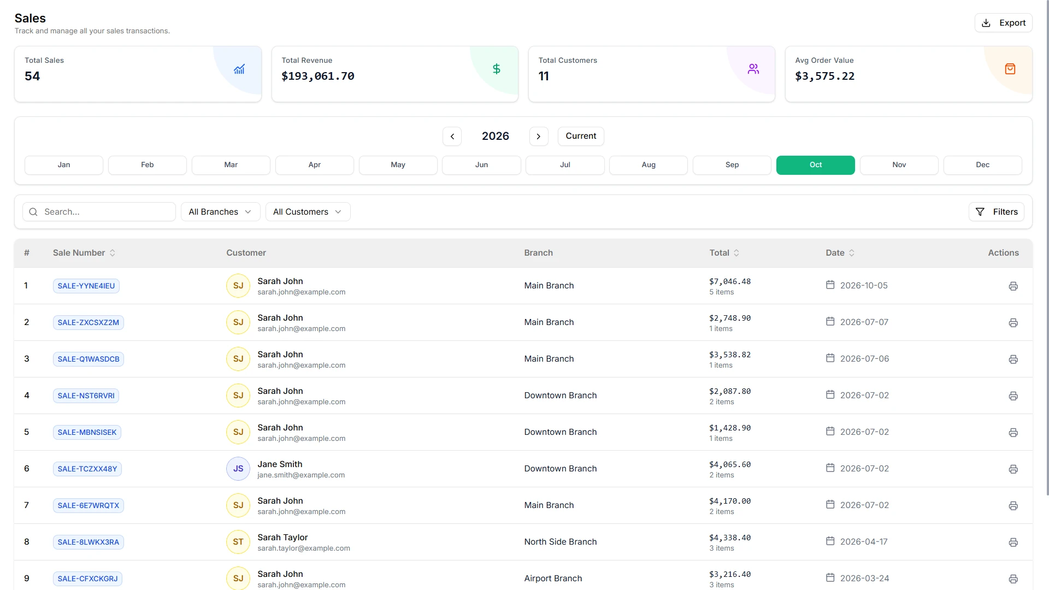
Task: Print receipt for SALE-8LWKX3RA
Action: 1013,542
